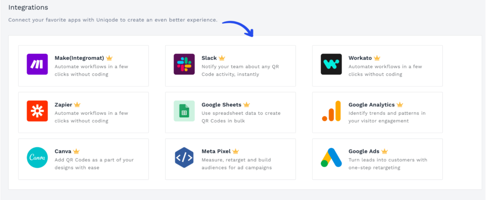
Task: Click the Slack card description text
Action: tap(240, 70)
